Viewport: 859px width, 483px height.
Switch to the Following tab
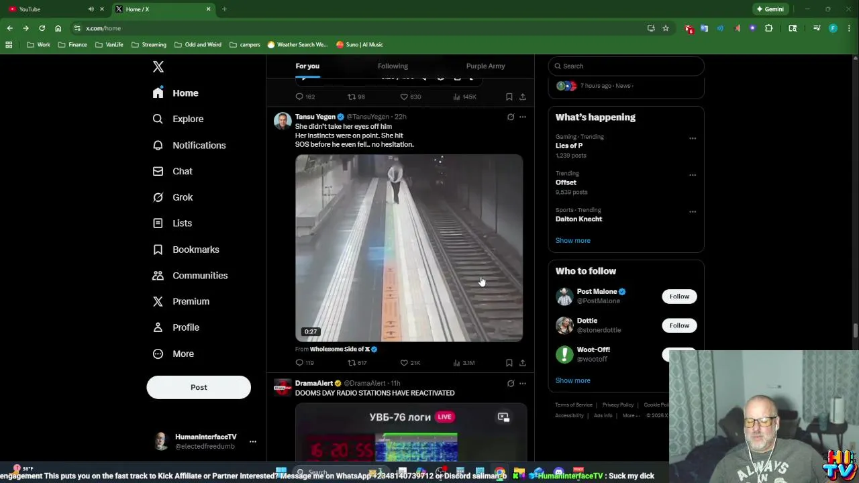(x=393, y=66)
